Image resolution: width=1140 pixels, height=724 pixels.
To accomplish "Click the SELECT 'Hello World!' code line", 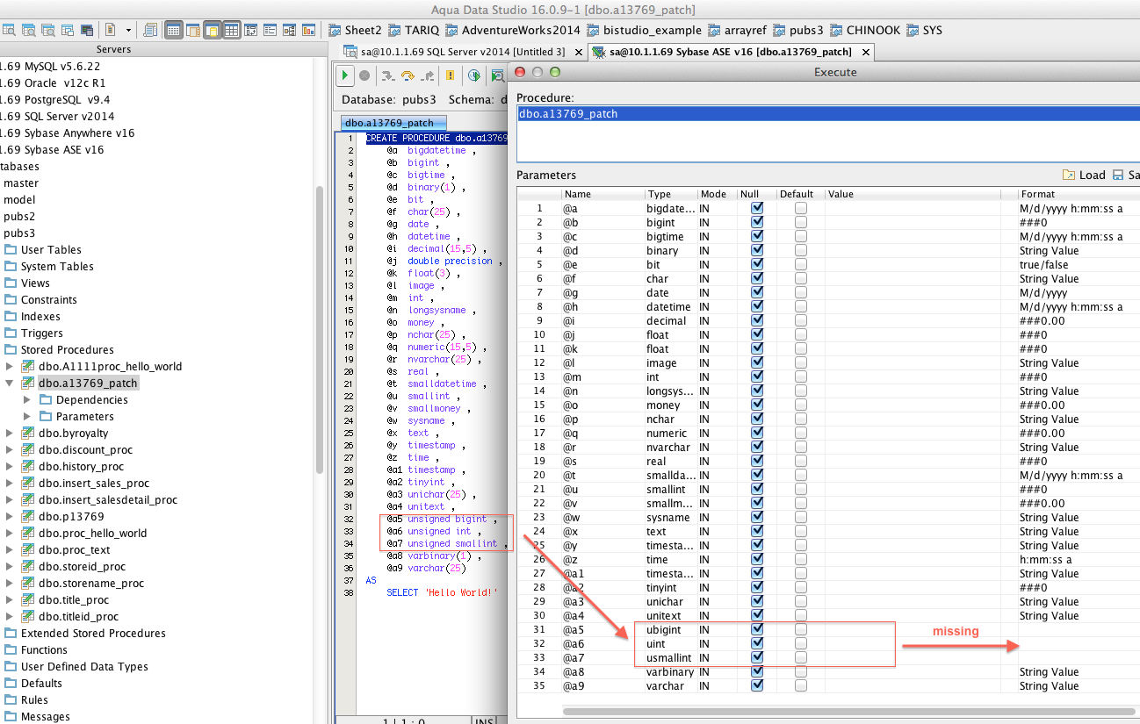I will pyautogui.click(x=442, y=593).
